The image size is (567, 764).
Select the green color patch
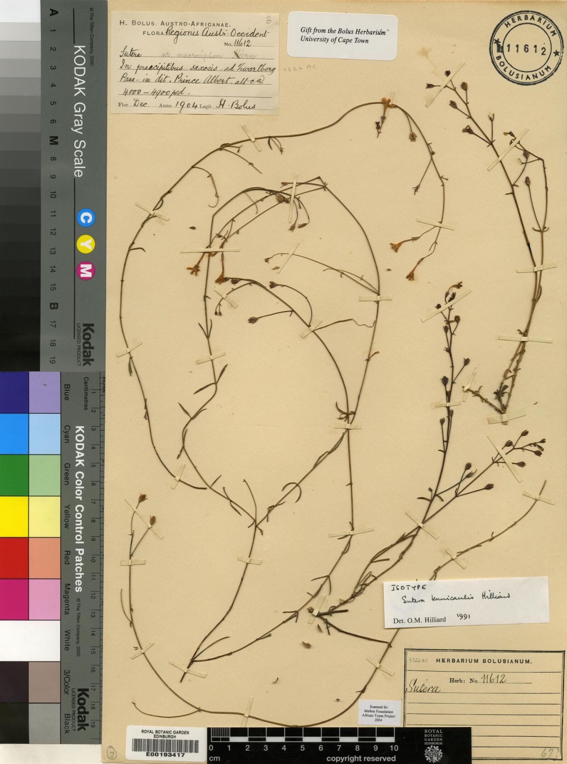click(14, 475)
